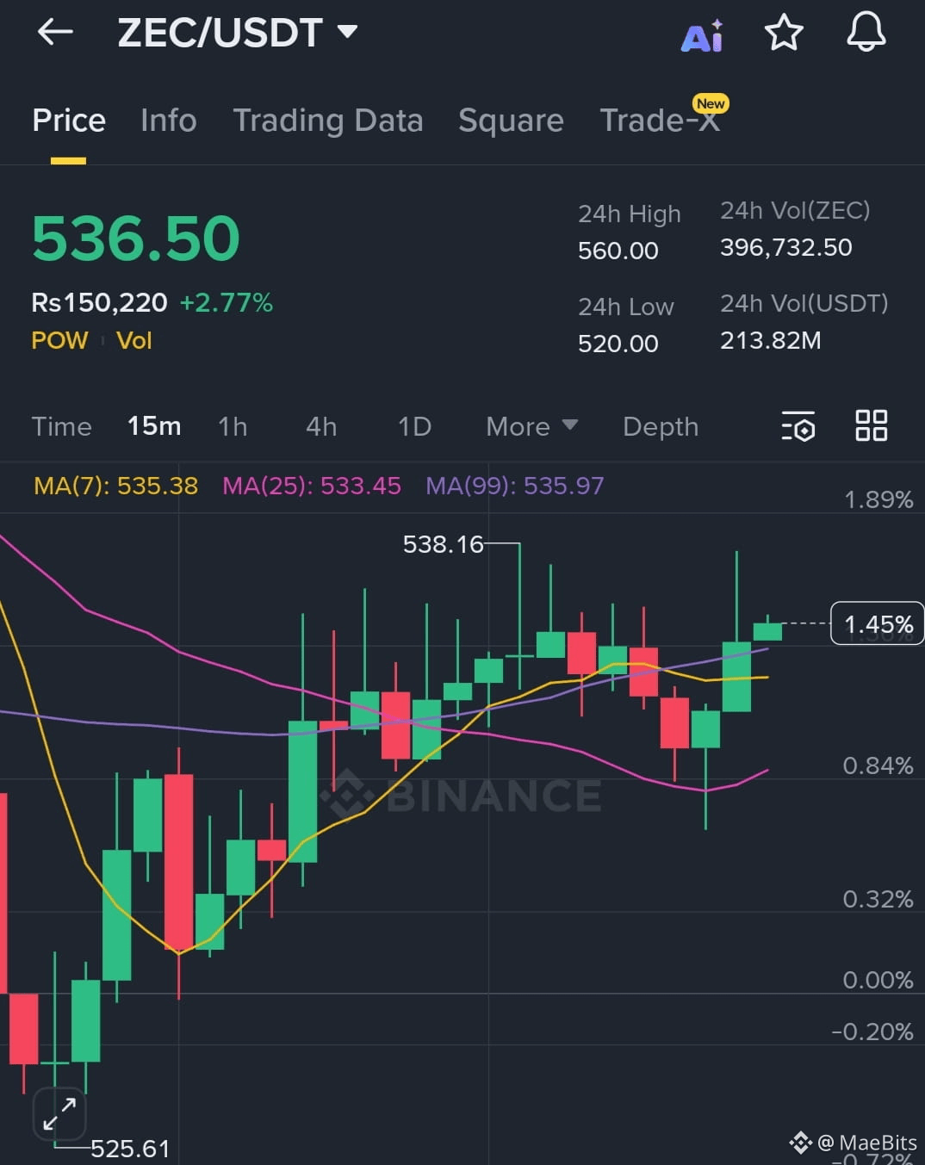
Task: Switch to the Info tab
Action: pyautogui.click(x=169, y=121)
